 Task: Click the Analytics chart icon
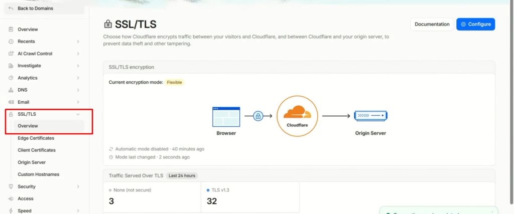[x=11, y=78]
